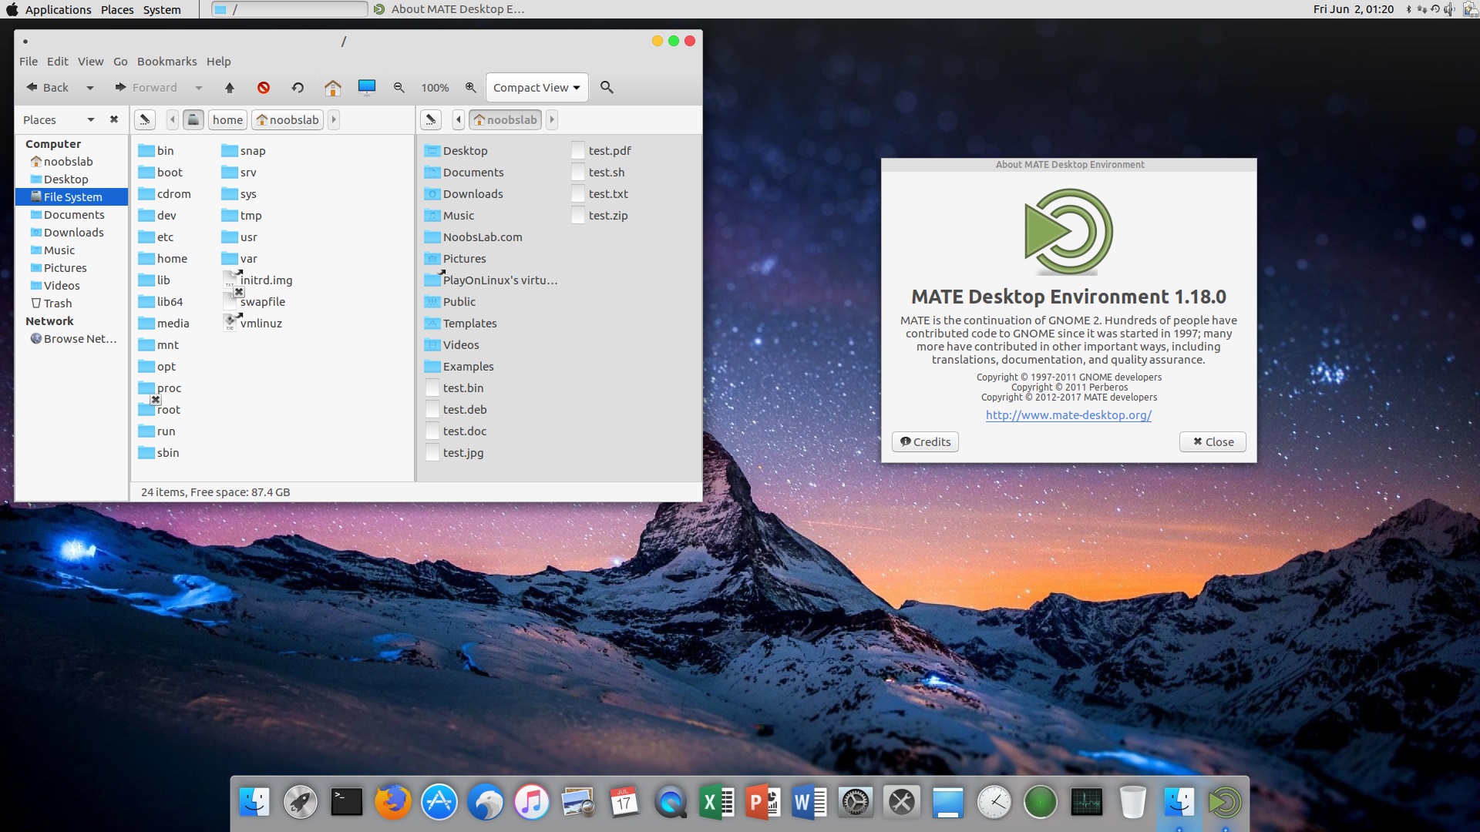Select the View menu in file manager
This screenshot has height=832, width=1480.
pos(89,61)
